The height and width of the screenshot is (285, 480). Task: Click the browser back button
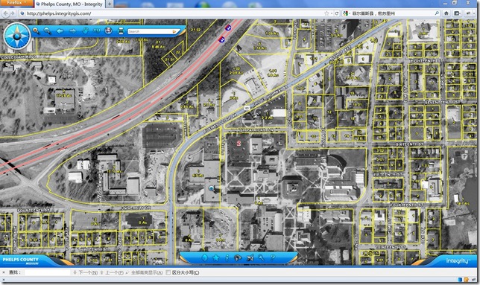tap(5, 13)
